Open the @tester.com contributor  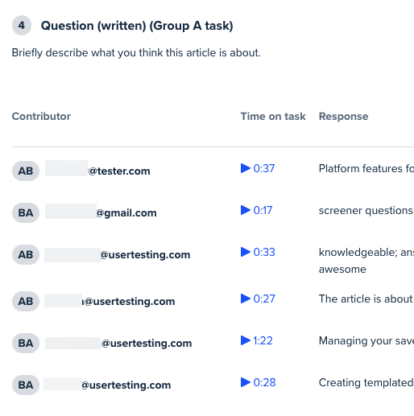pyautogui.click(x=97, y=171)
